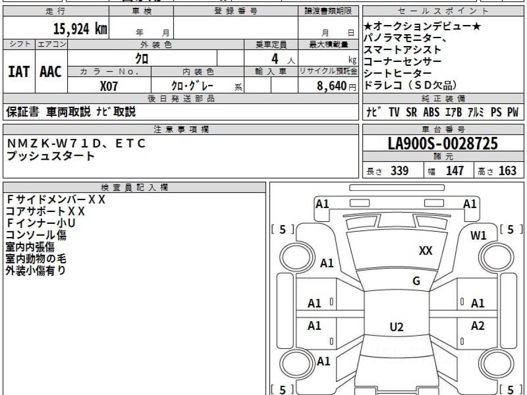Select the シートヒーター sales point
The width and height of the screenshot is (527, 395).
coord(398,73)
